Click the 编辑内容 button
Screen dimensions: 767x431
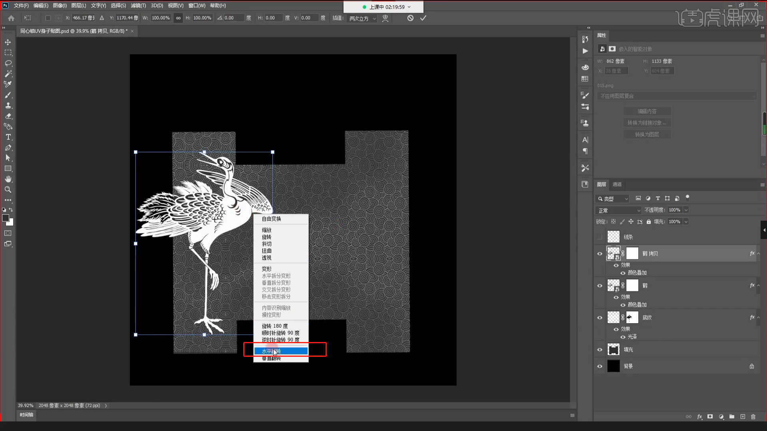(647, 111)
